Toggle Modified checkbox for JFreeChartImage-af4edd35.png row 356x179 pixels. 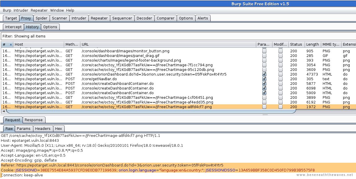(x=281, y=102)
